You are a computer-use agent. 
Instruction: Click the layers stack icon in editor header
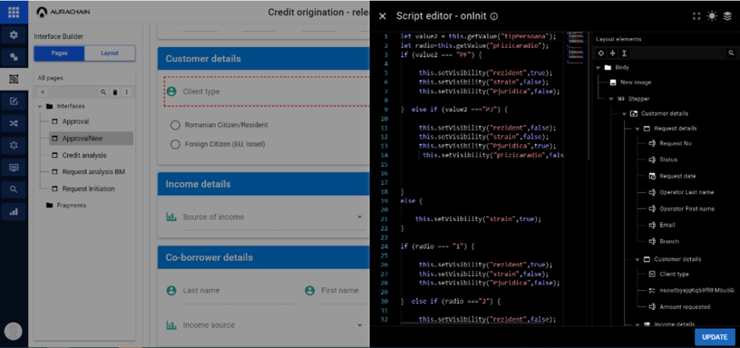coord(728,16)
